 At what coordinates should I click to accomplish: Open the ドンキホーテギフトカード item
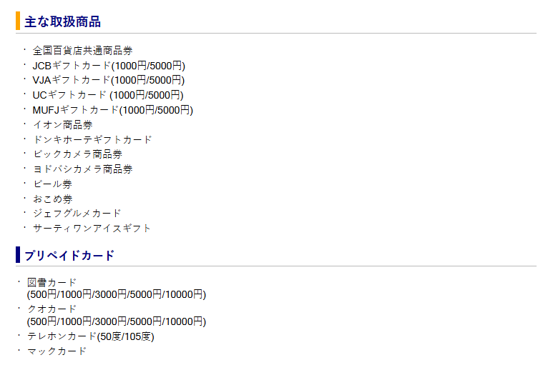[x=92, y=140]
